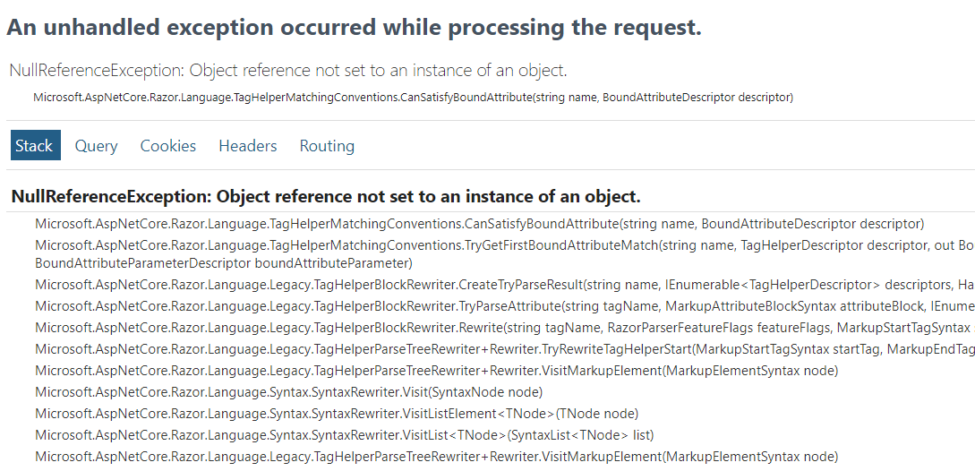Click the CreateTryParseResult stack frame

(x=501, y=285)
